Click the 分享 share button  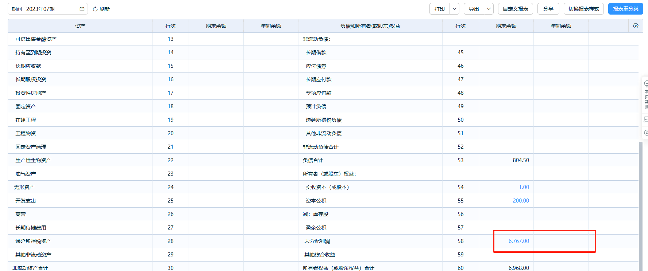[x=548, y=9]
